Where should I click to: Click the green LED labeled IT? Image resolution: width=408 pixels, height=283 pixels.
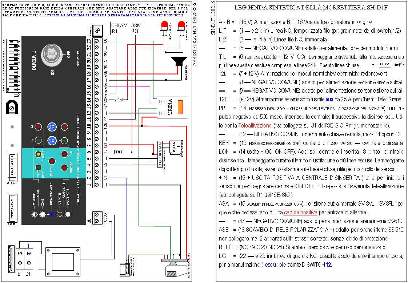pyautogui.click(x=38, y=140)
